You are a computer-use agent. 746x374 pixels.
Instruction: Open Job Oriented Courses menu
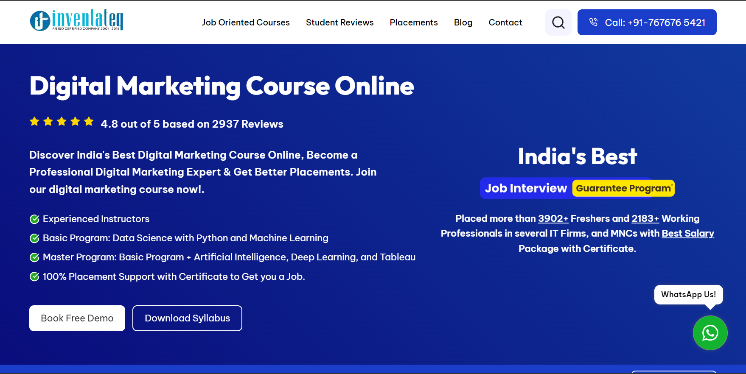point(246,22)
